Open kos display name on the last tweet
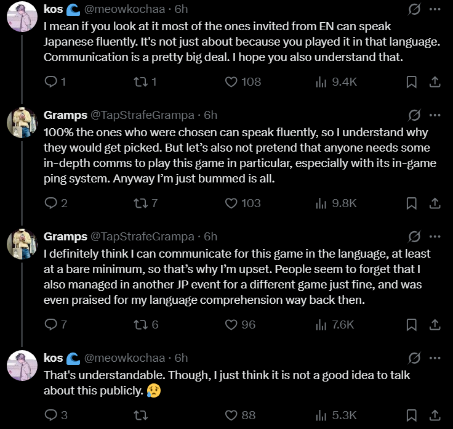453x429 pixels. pyautogui.click(x=53, y=358)
